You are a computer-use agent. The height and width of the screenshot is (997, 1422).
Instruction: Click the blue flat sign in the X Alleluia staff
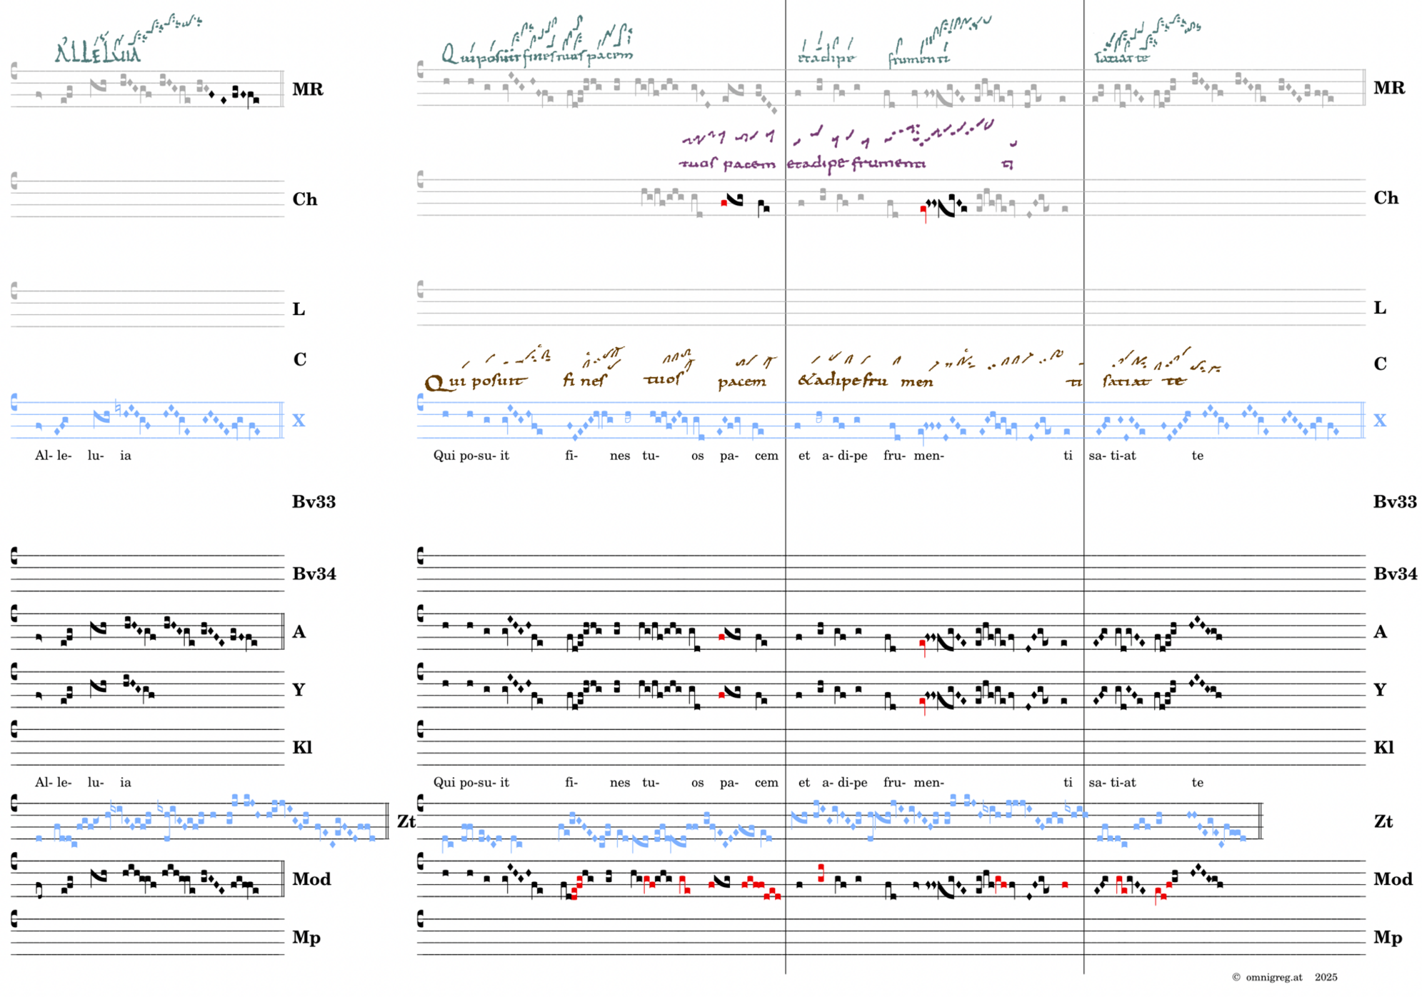[118, 406]
